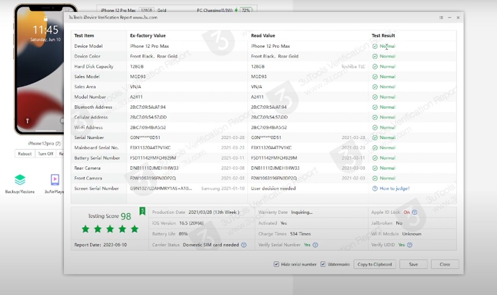Click the Test Item column header
Viewport: 497px width, 295px height.
tap(84, 36)
